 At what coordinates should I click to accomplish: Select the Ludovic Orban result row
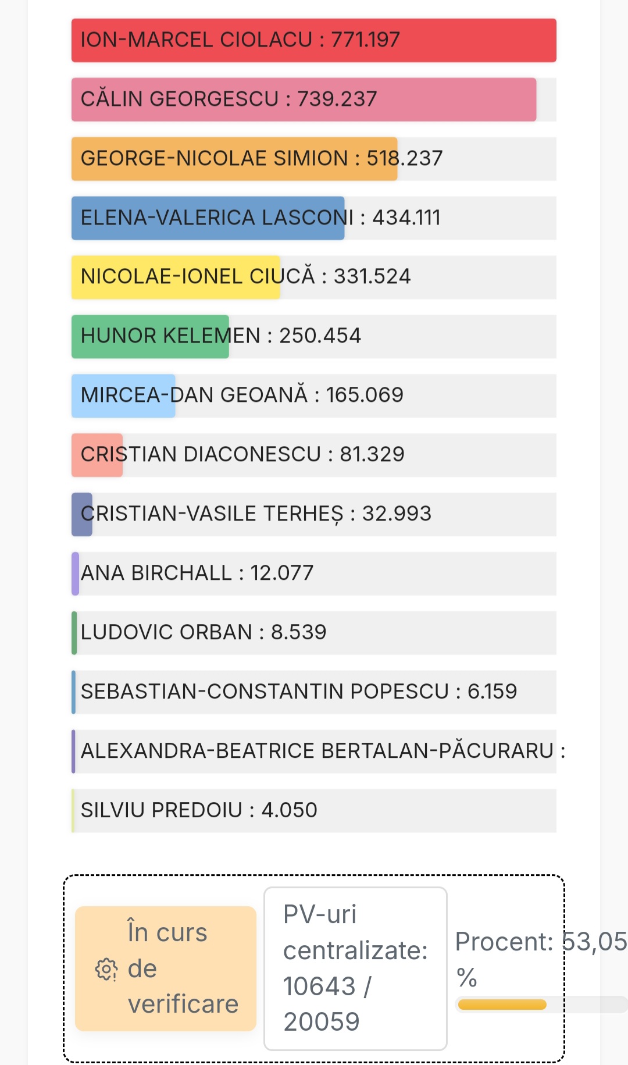point(314,633)
